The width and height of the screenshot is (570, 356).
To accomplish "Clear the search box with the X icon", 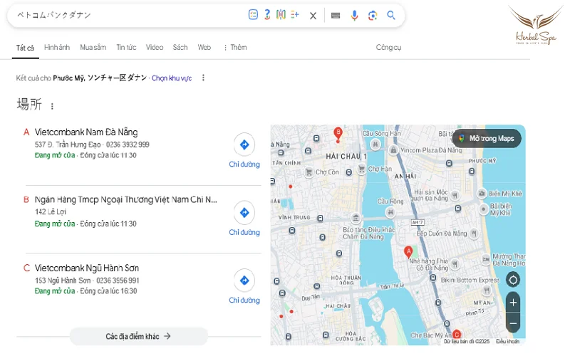I will [x=313, y=16].
